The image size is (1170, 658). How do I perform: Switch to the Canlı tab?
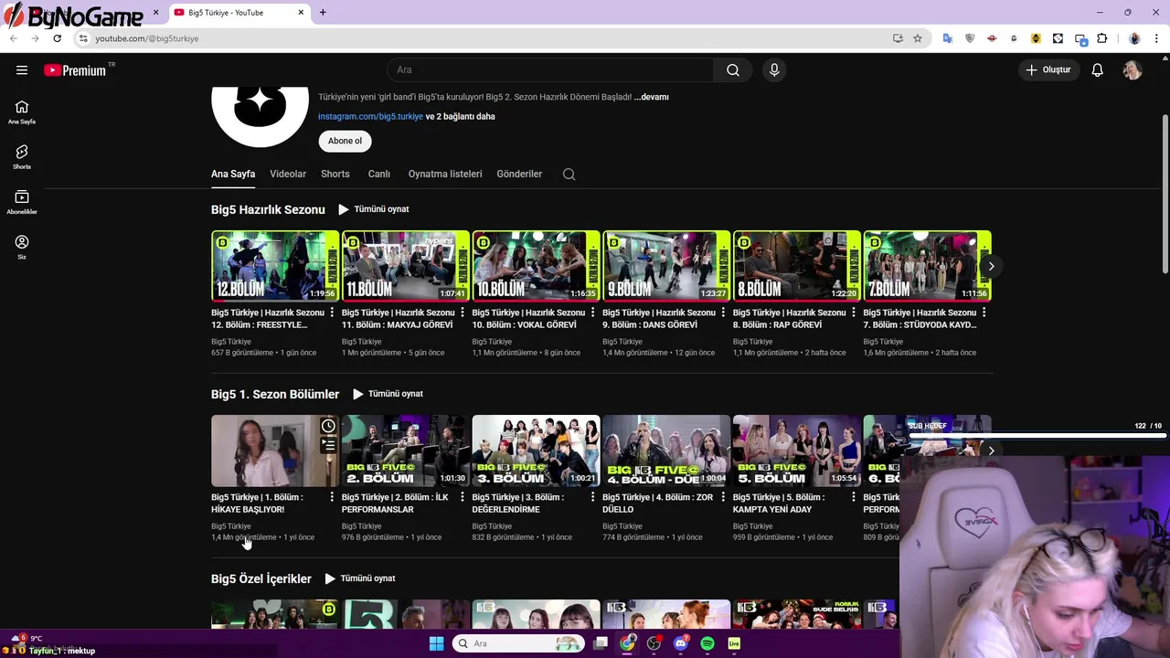click(x=379, y=174)
